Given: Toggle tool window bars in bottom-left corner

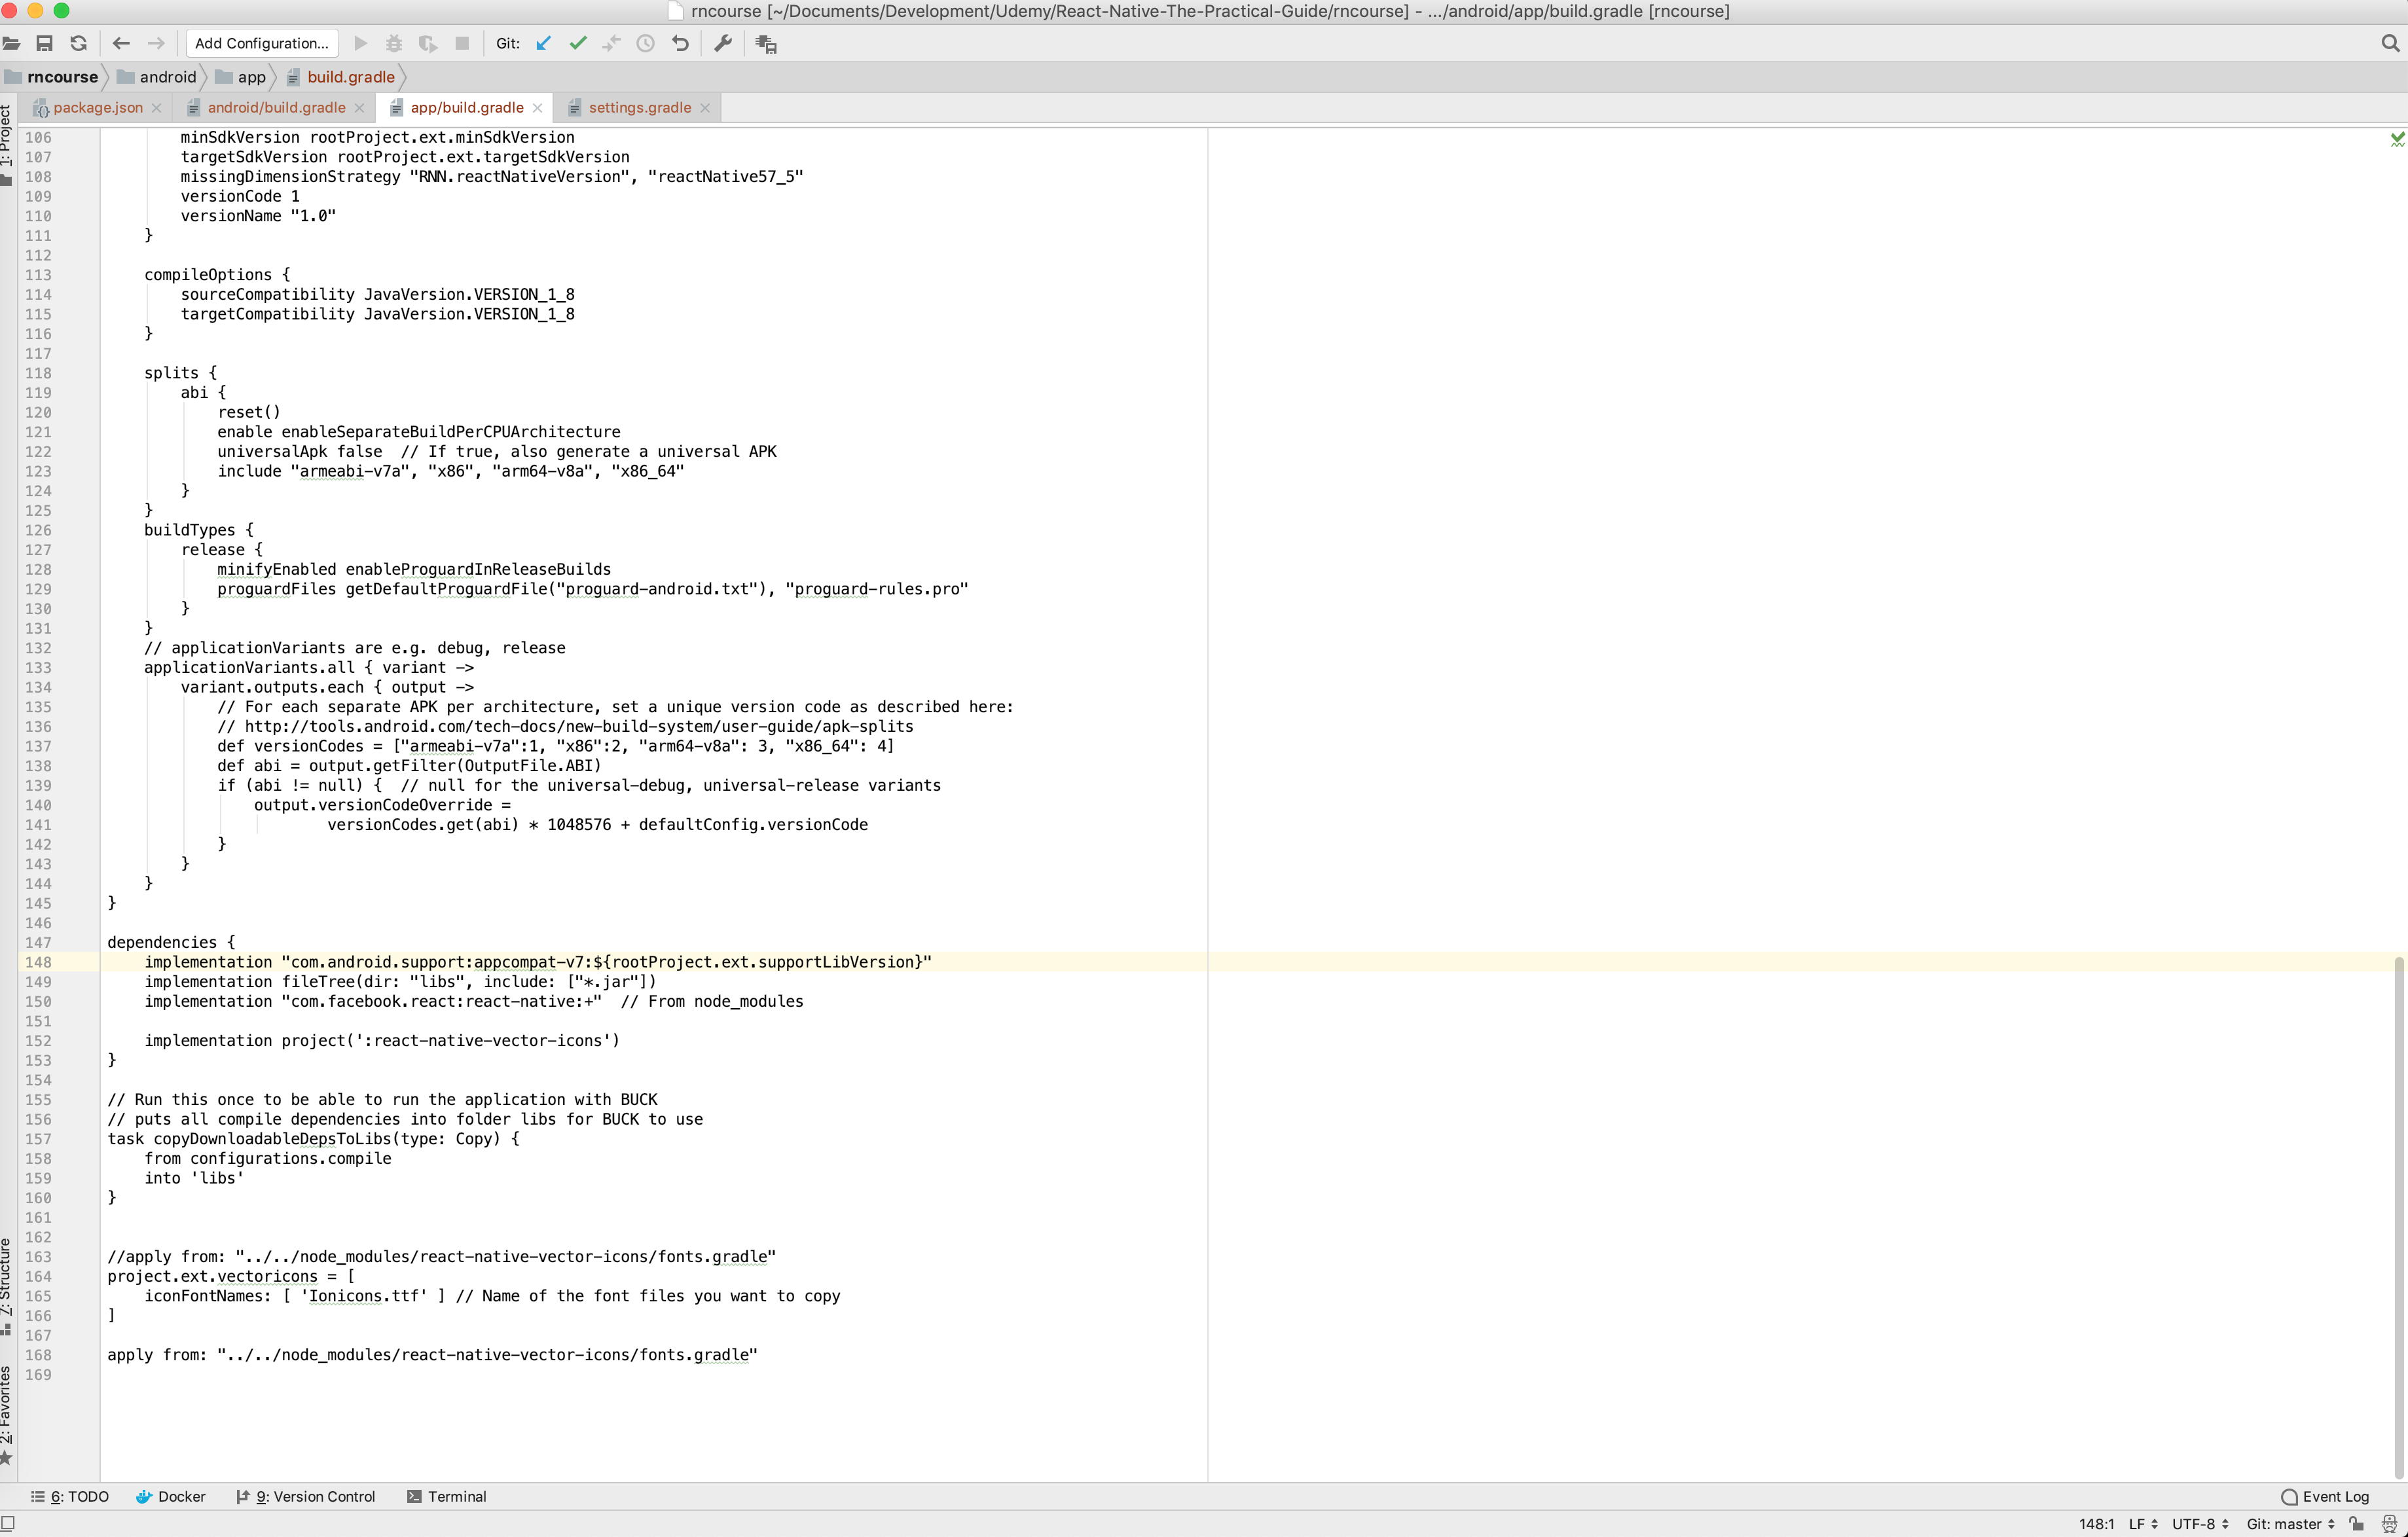Looking at the screenshot, I should click(8, 1524).
